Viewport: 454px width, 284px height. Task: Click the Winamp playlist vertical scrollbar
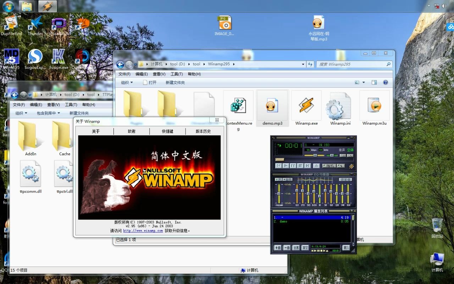[353, 228]
